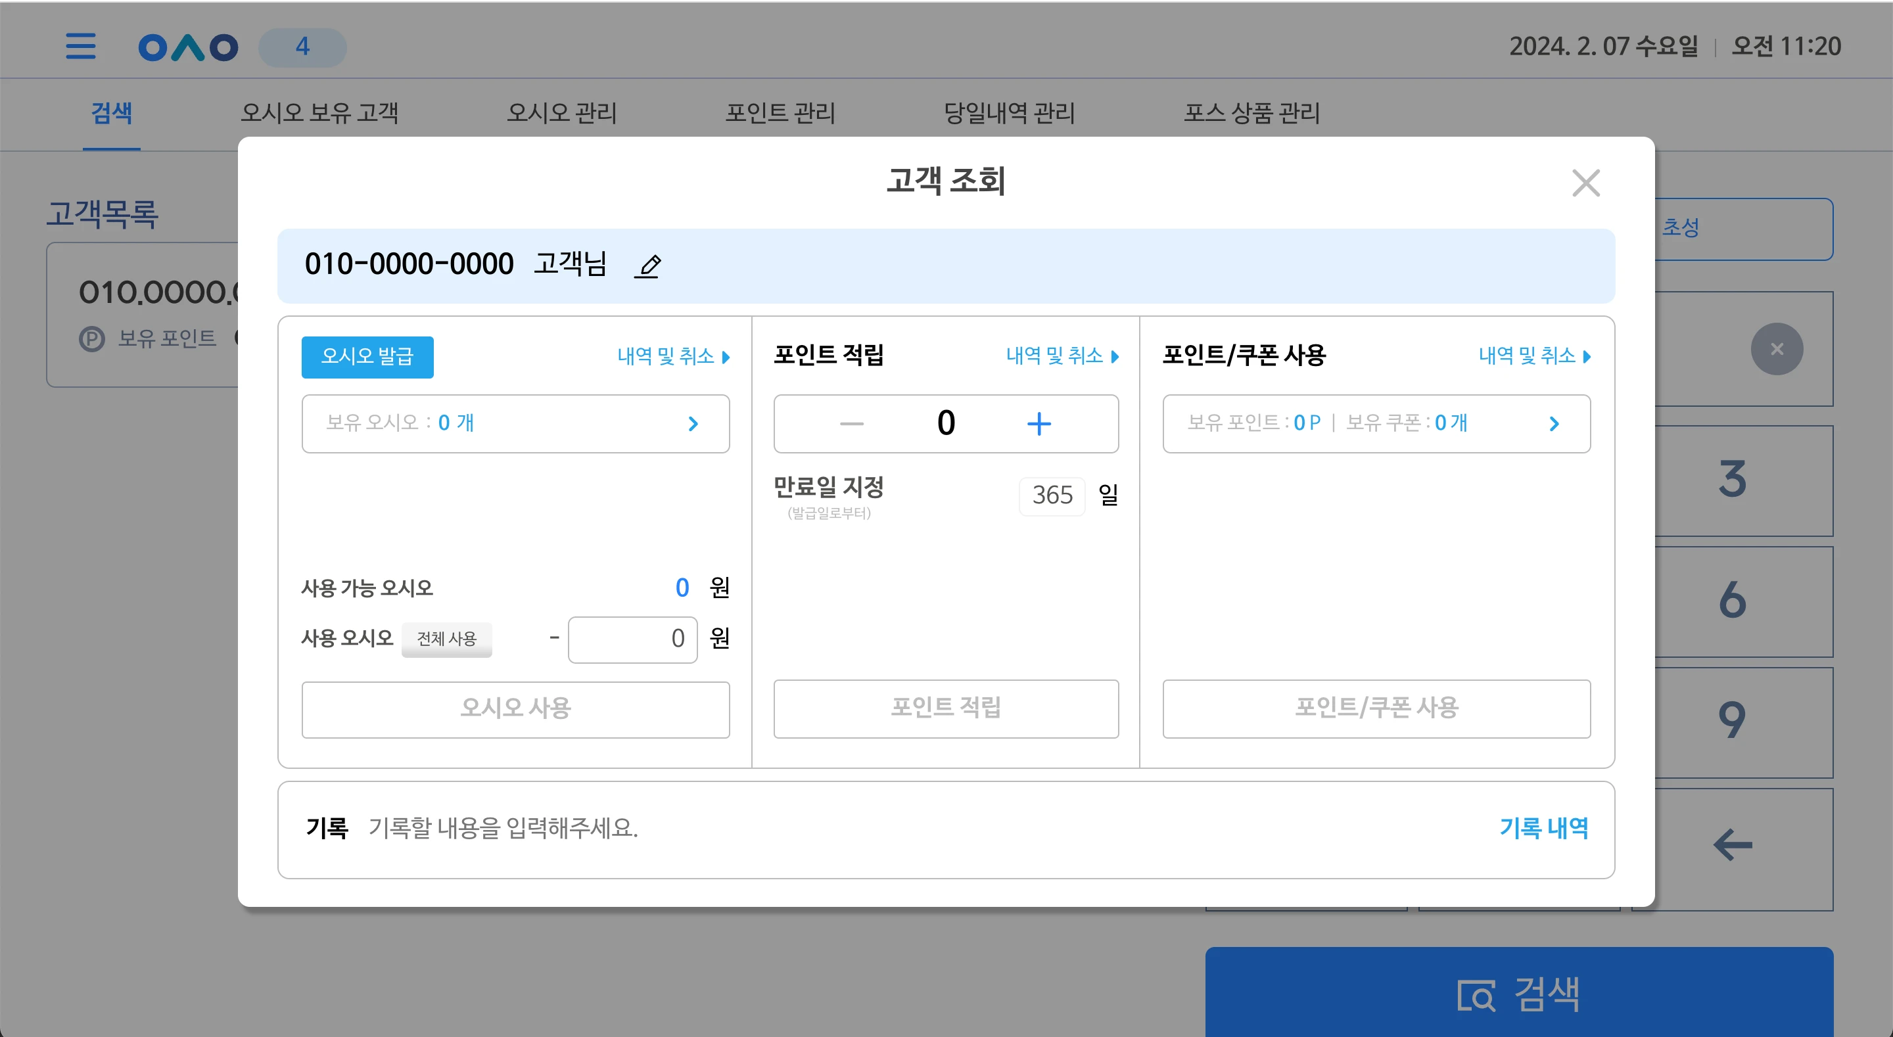Switch to the 당일내역 관리 tab
The width and height of the screenshot is (1893, 1037).
(1009, 113)
